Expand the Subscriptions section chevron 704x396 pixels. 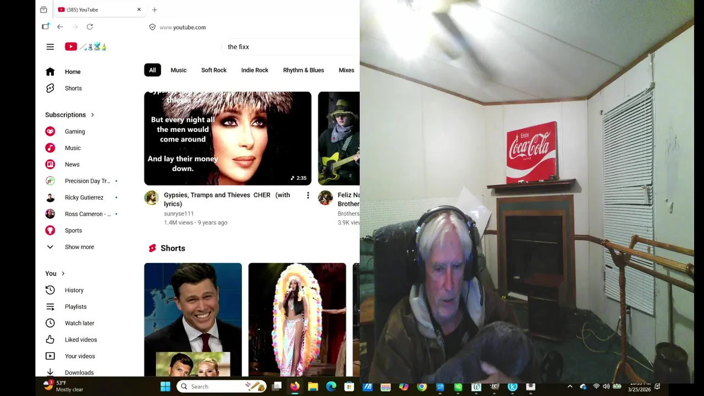tap(92, 115)
